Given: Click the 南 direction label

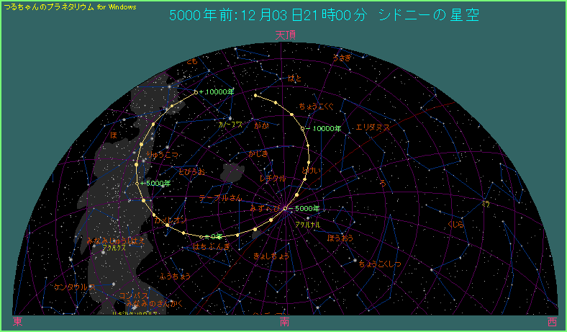Looking at the screenshot, I should (x=285, y=322).
